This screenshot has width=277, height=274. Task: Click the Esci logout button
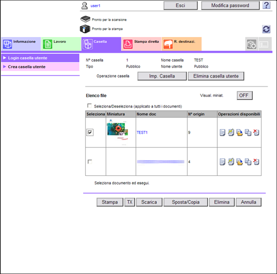pos(181,6)
